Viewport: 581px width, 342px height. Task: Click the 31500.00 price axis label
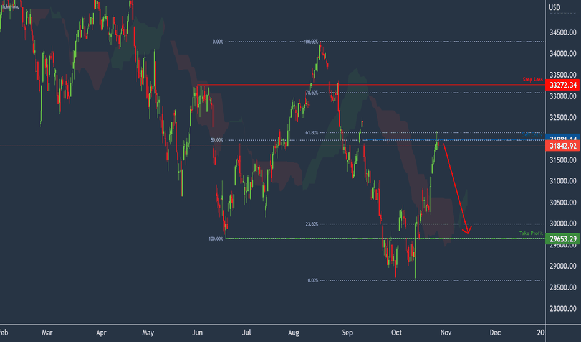point(563,160)
